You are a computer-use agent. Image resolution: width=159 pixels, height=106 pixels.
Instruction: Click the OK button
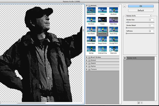(x=141, y=6)
